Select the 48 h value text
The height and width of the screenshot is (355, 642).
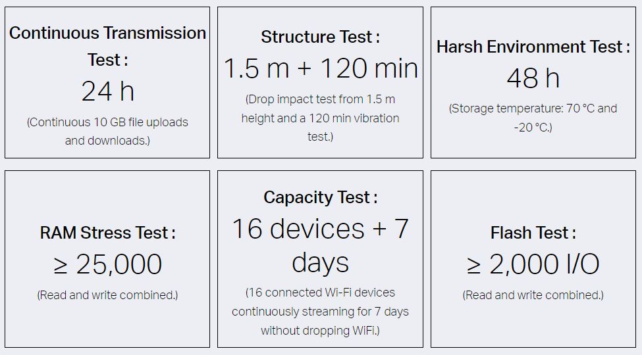533,78
